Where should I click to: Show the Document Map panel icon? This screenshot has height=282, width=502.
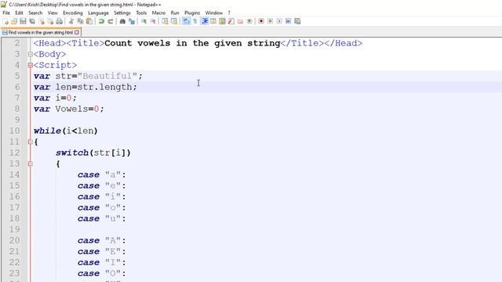click(222, 21)
